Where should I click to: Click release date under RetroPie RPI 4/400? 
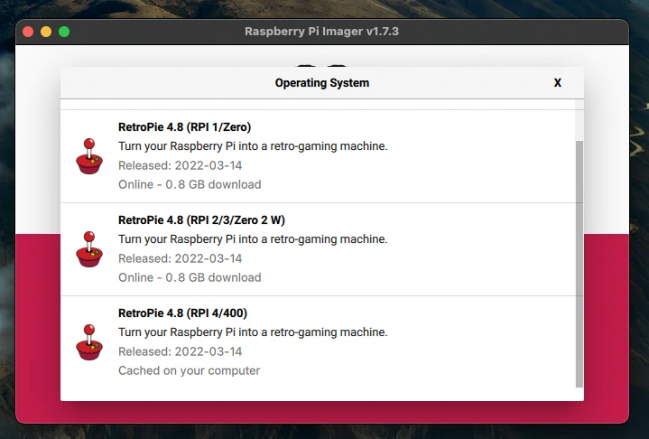tap(180, 351)
